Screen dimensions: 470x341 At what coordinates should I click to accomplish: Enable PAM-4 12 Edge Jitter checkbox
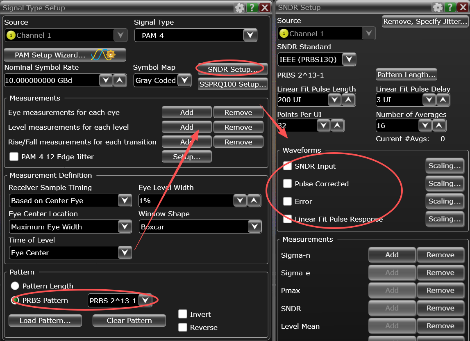tap(14, 157)
